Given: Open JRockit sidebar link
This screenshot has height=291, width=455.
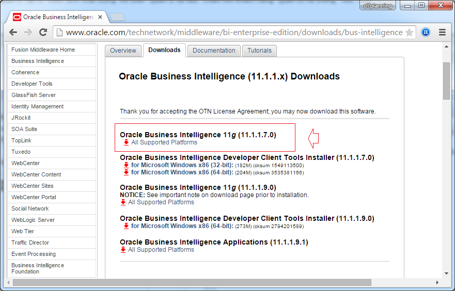Looking at the screenshot, I should [52, 118].
